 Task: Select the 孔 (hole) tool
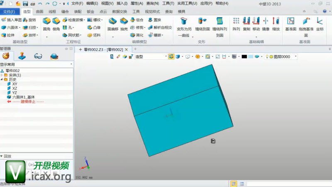(67, 27)
